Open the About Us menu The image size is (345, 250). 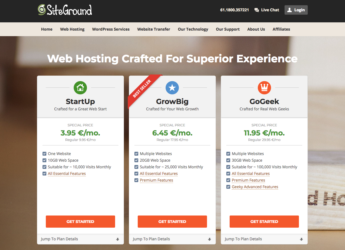(256, 29)
